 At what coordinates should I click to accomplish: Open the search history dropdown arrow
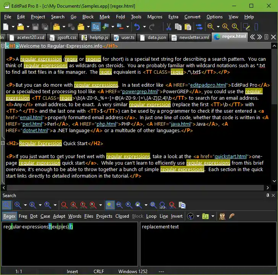[198, 216]
